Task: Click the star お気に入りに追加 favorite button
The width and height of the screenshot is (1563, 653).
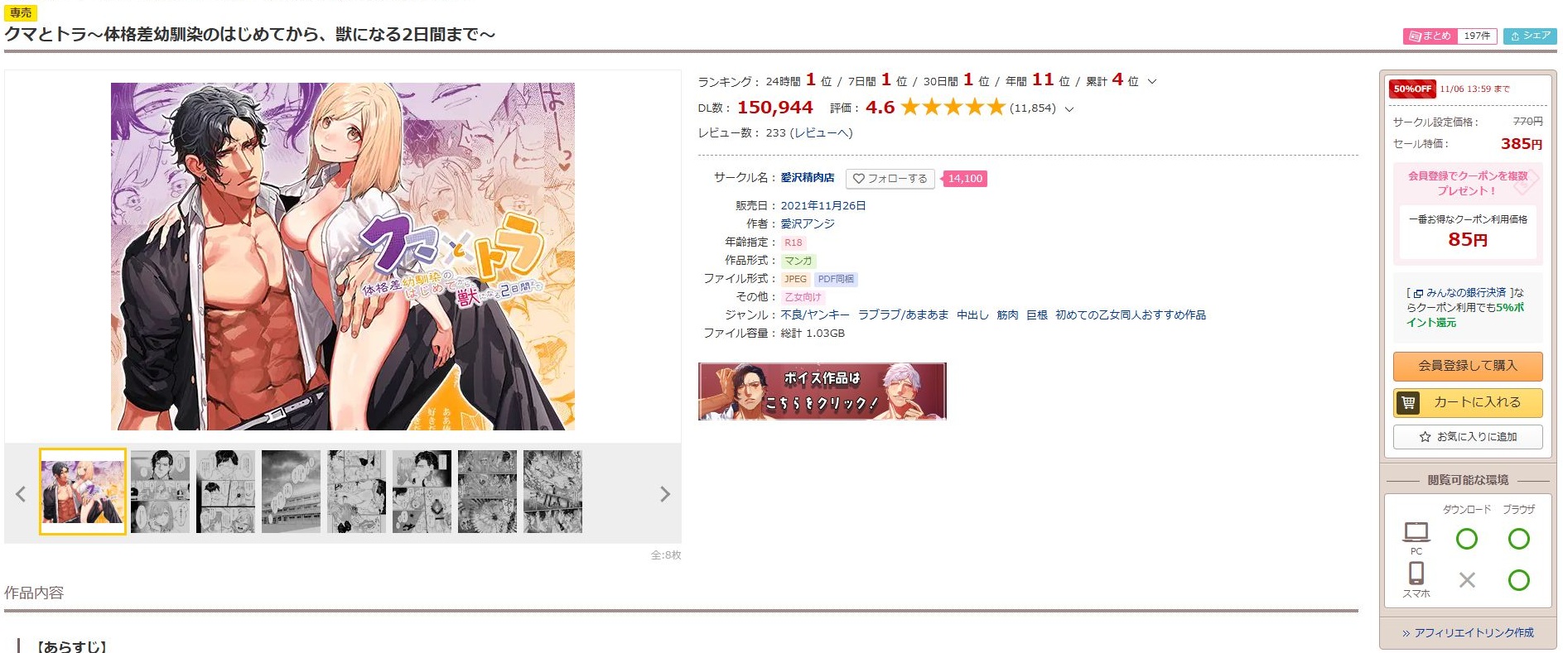Action: coord(1468,437)
